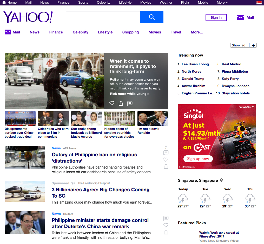
Task: Like the Philippine minister damage control article
Action: [166, 225]
